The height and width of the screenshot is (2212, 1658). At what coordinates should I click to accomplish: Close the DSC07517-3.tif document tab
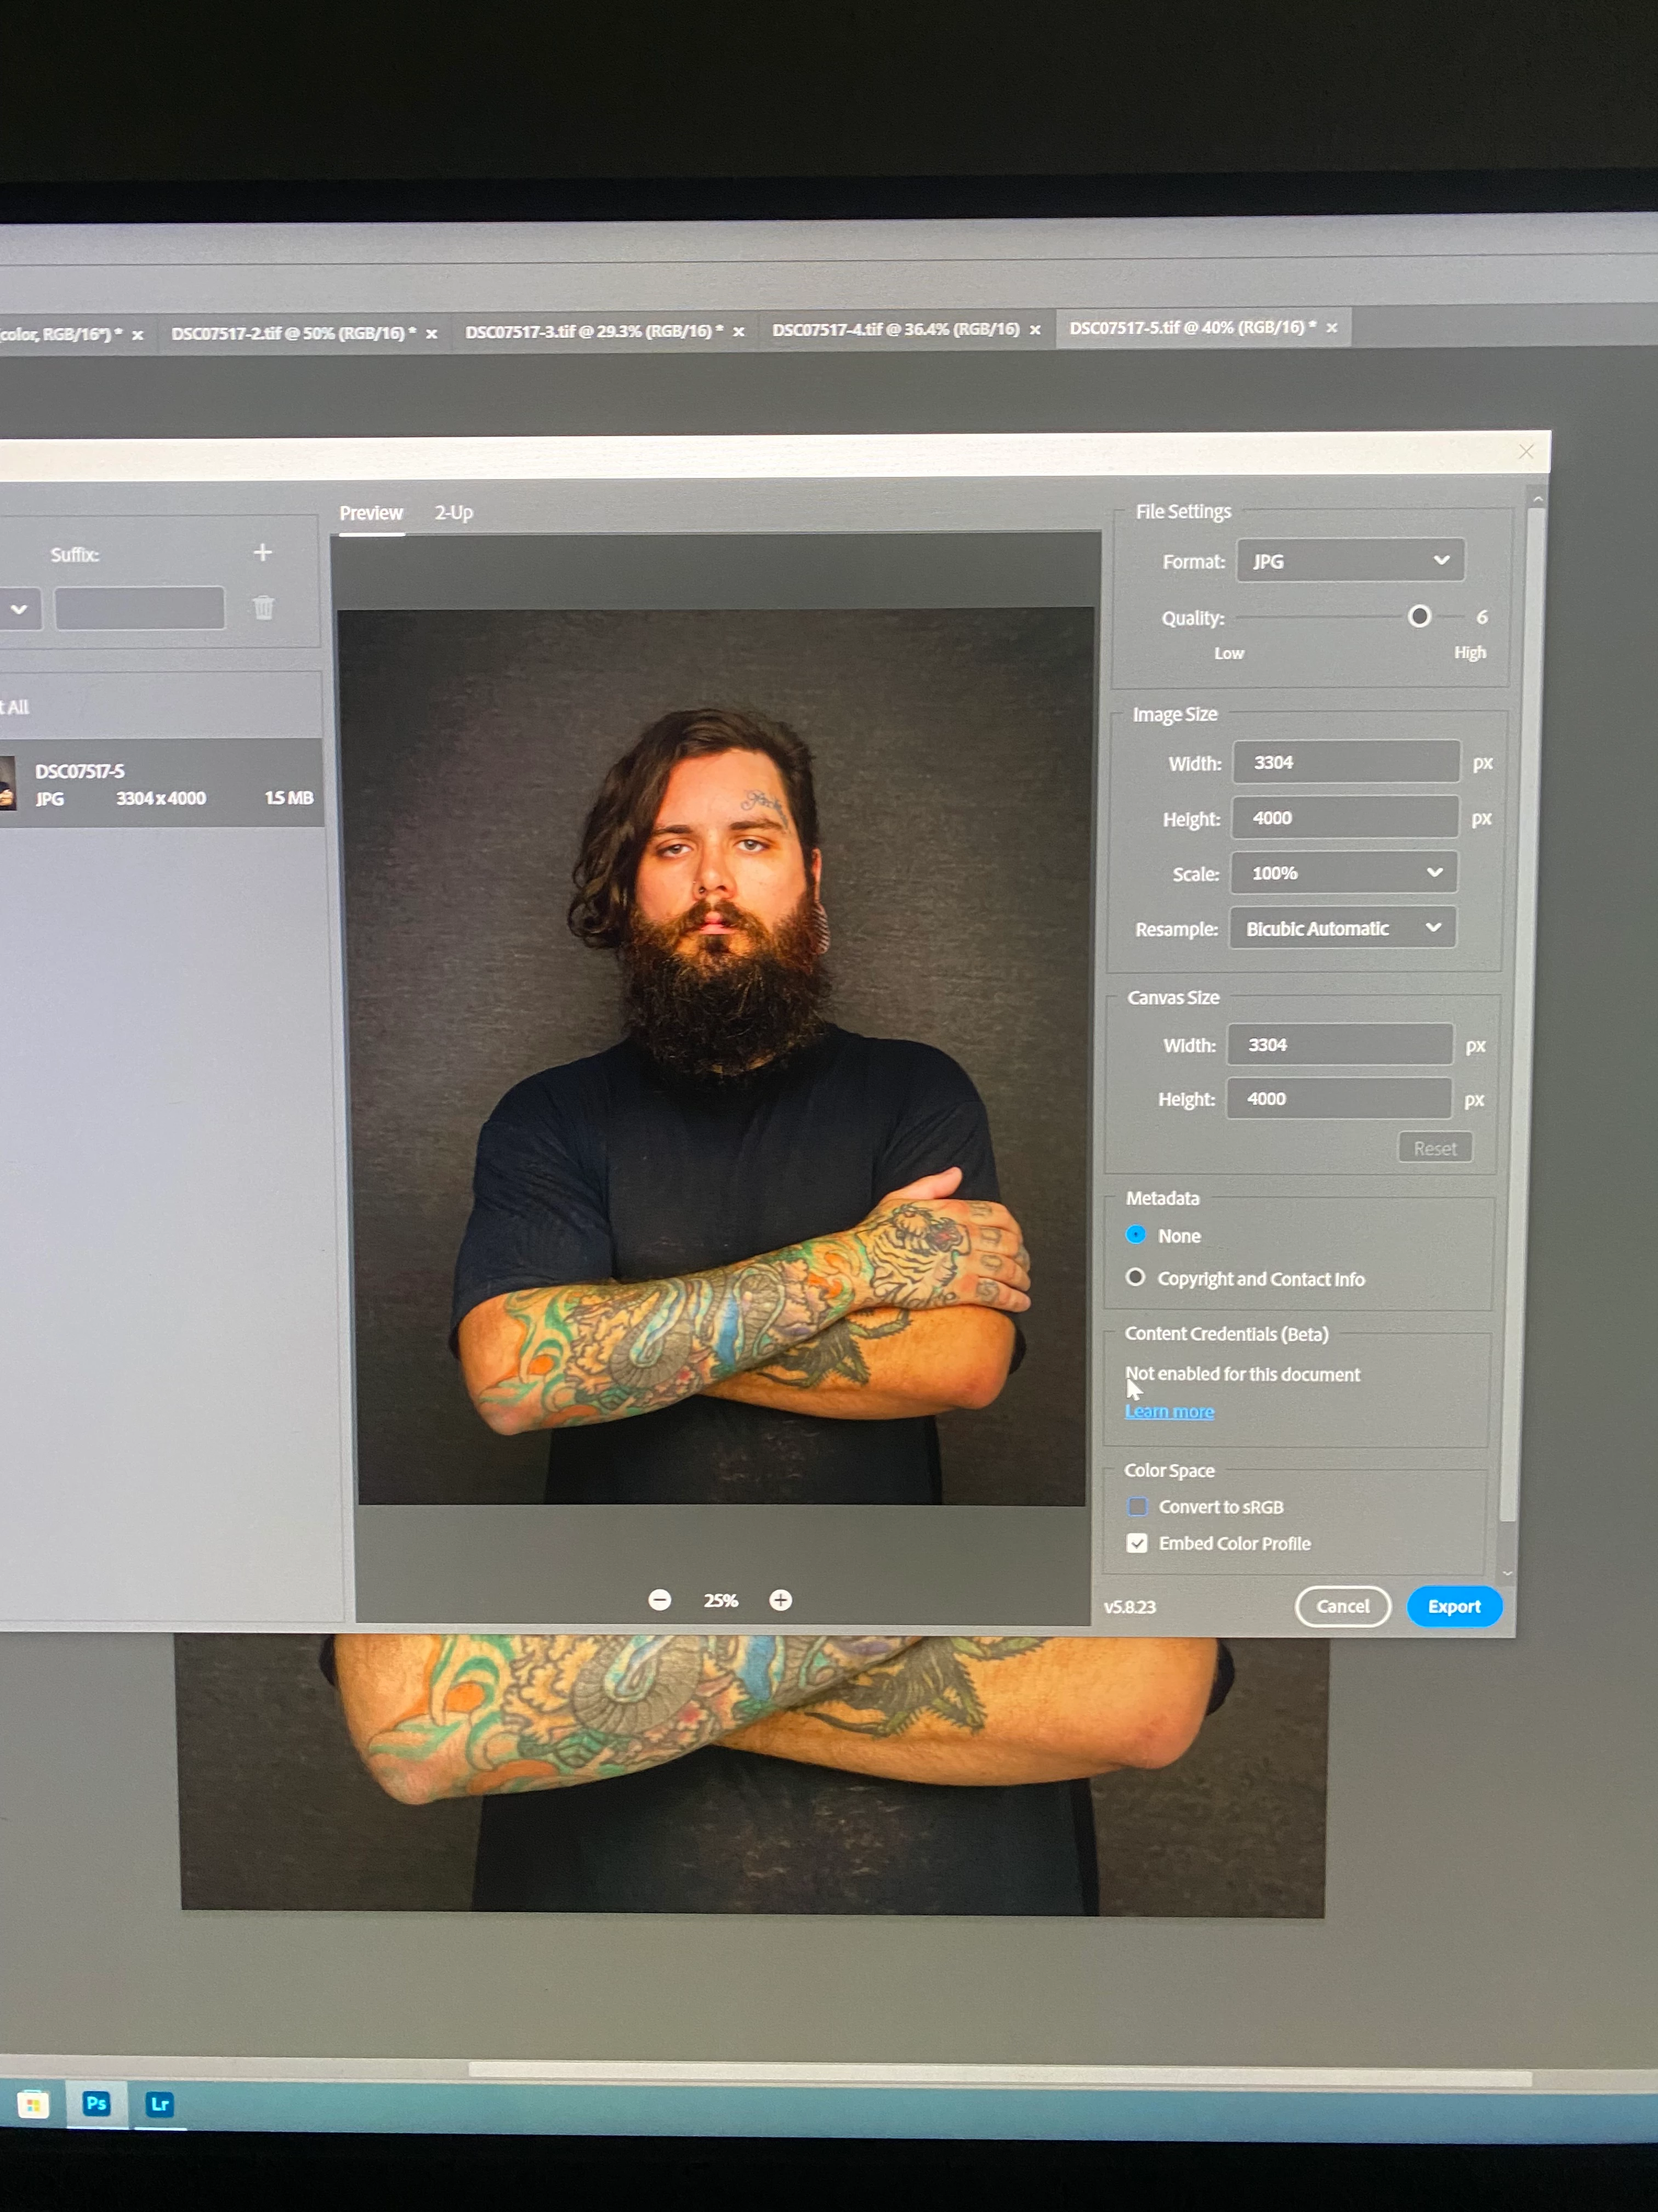click(739, 332)
